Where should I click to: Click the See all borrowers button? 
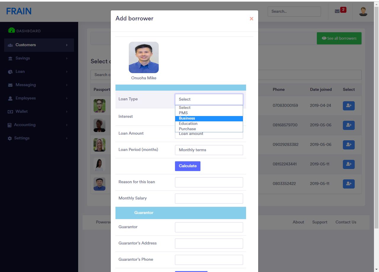[339, 38]
